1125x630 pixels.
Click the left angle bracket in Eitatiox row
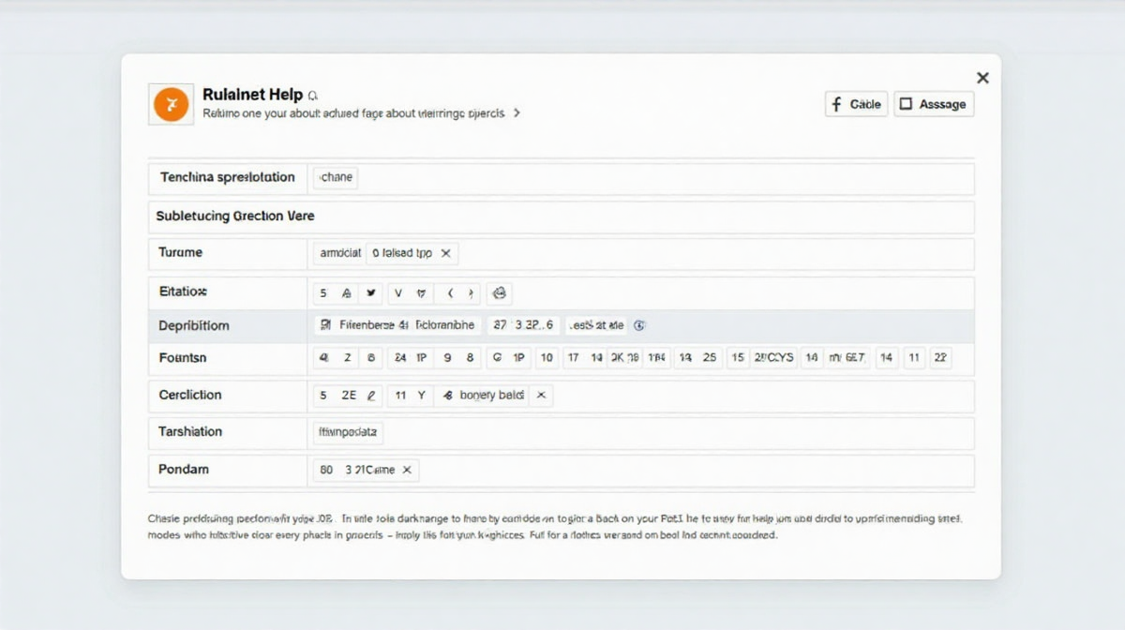click(x=449, y=292)
